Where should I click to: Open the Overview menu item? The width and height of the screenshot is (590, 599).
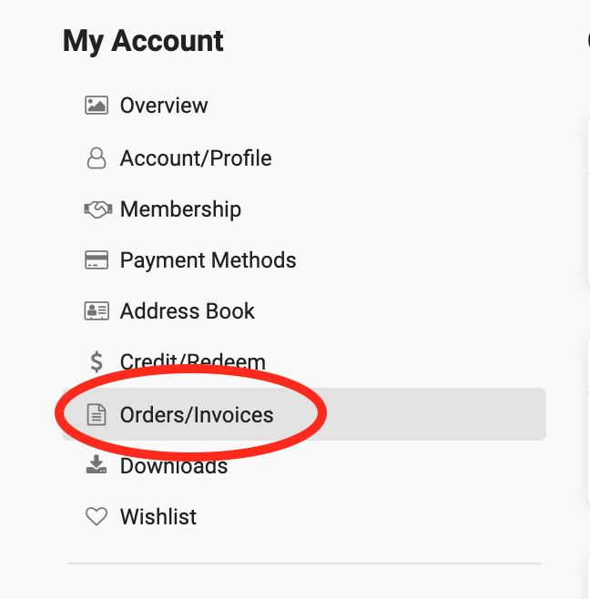click(x=164, y=106)
